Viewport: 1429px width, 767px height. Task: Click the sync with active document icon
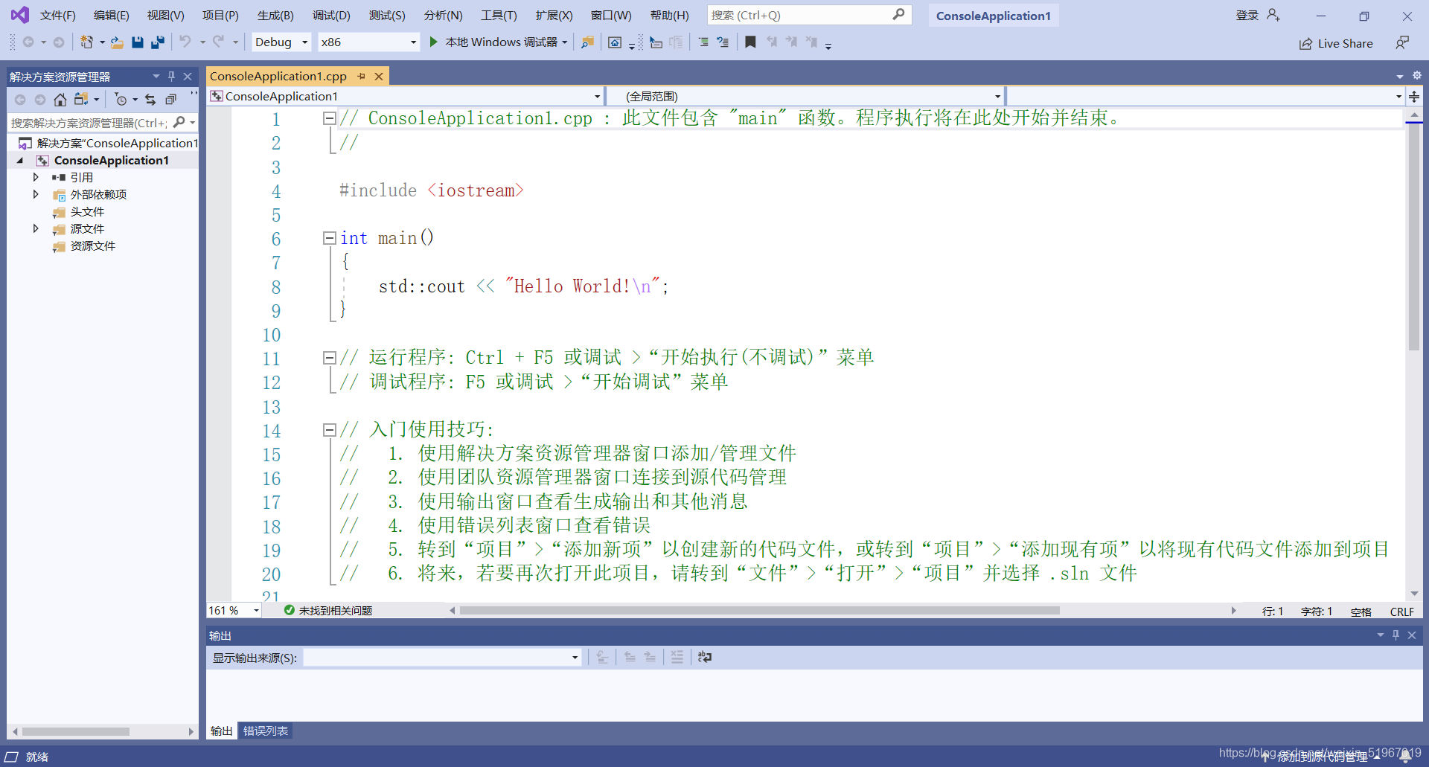150,99
